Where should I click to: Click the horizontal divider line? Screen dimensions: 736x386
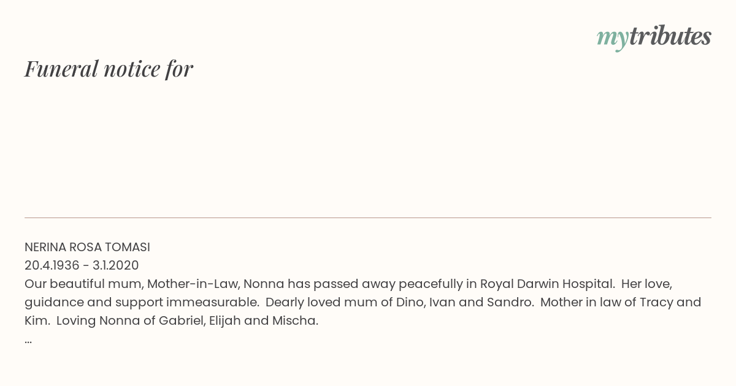368,218
